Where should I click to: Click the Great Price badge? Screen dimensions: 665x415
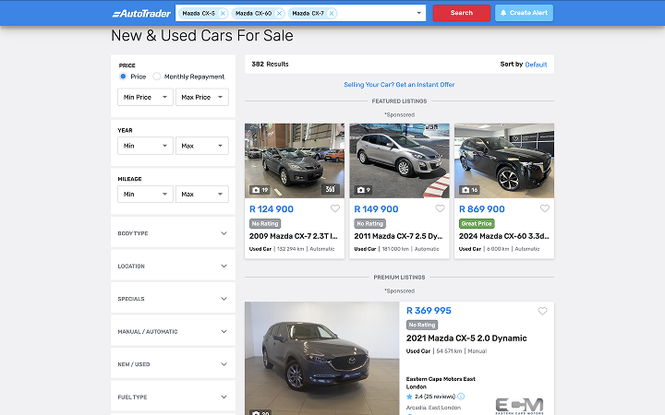(477, 223)
